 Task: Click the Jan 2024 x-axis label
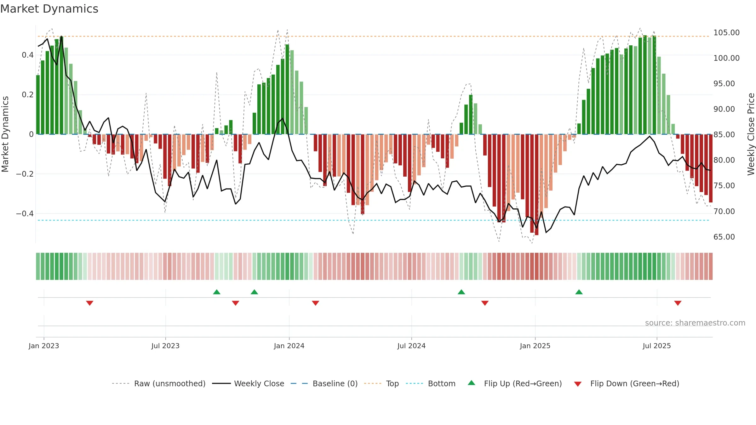point(289,346)
